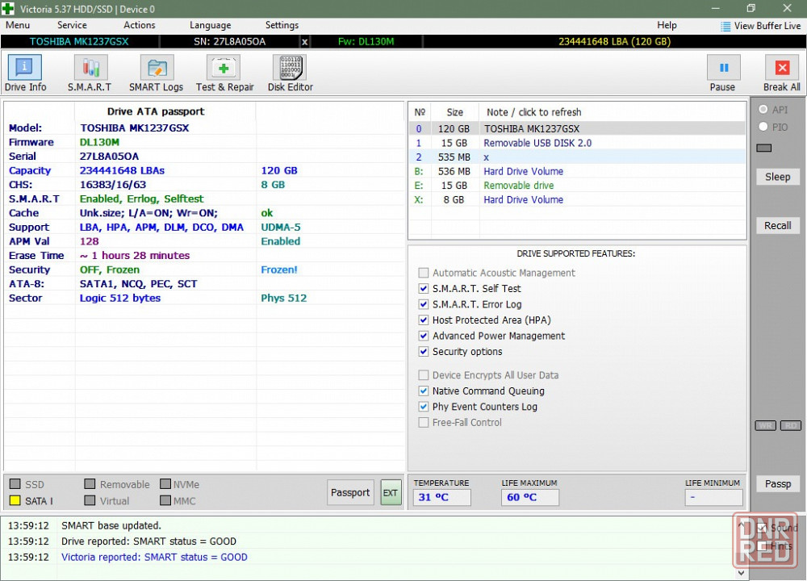807x581 pixels.
Task: Click the Passp button
Action: click(777, 483)
